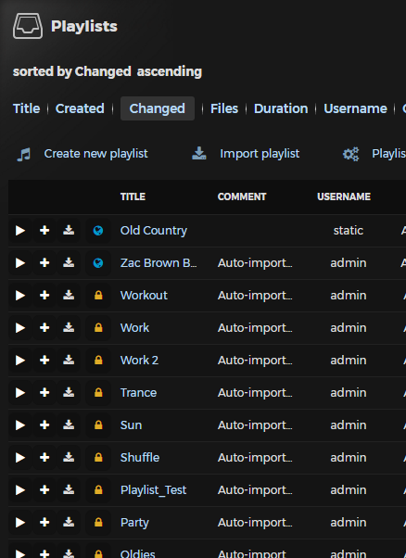Add the Trance playlist to the queue
This screenshot has width=406, height=558.
[x=44, y=392]
